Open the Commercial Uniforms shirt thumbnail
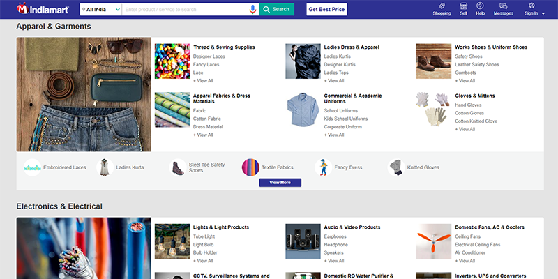This screenshot has height=279, width=558. tap(303, 110)
